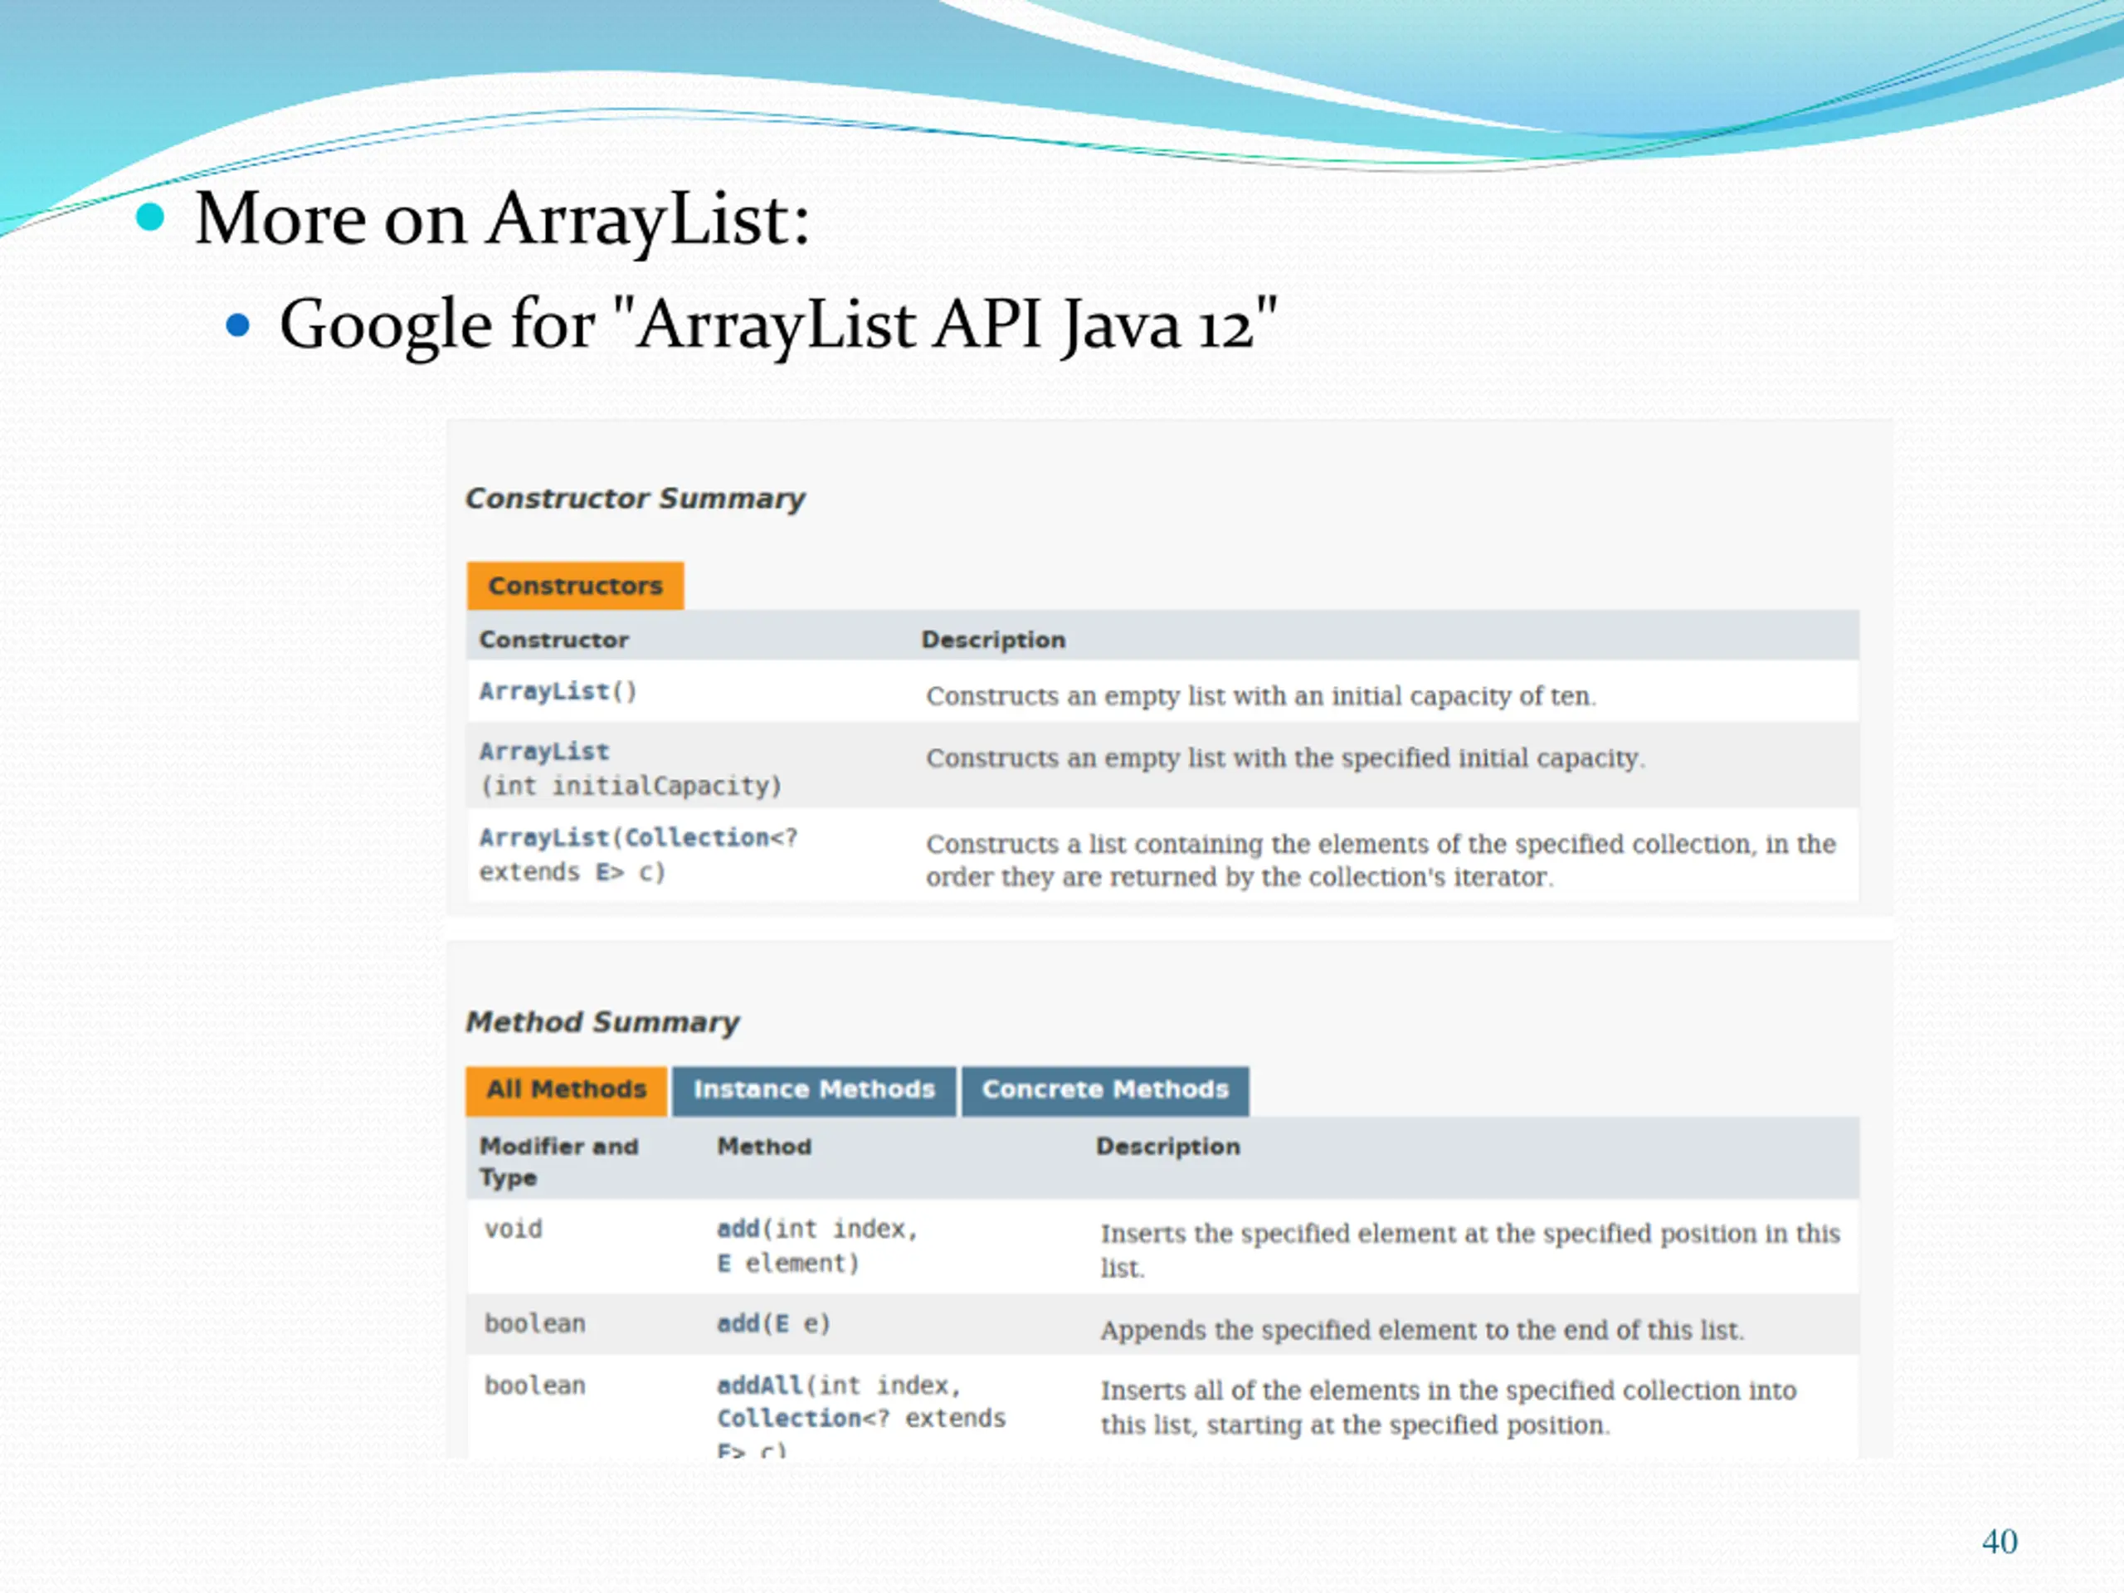
Task: Open the addAll(int index, Collection) method
Action: coord(759,1386)
